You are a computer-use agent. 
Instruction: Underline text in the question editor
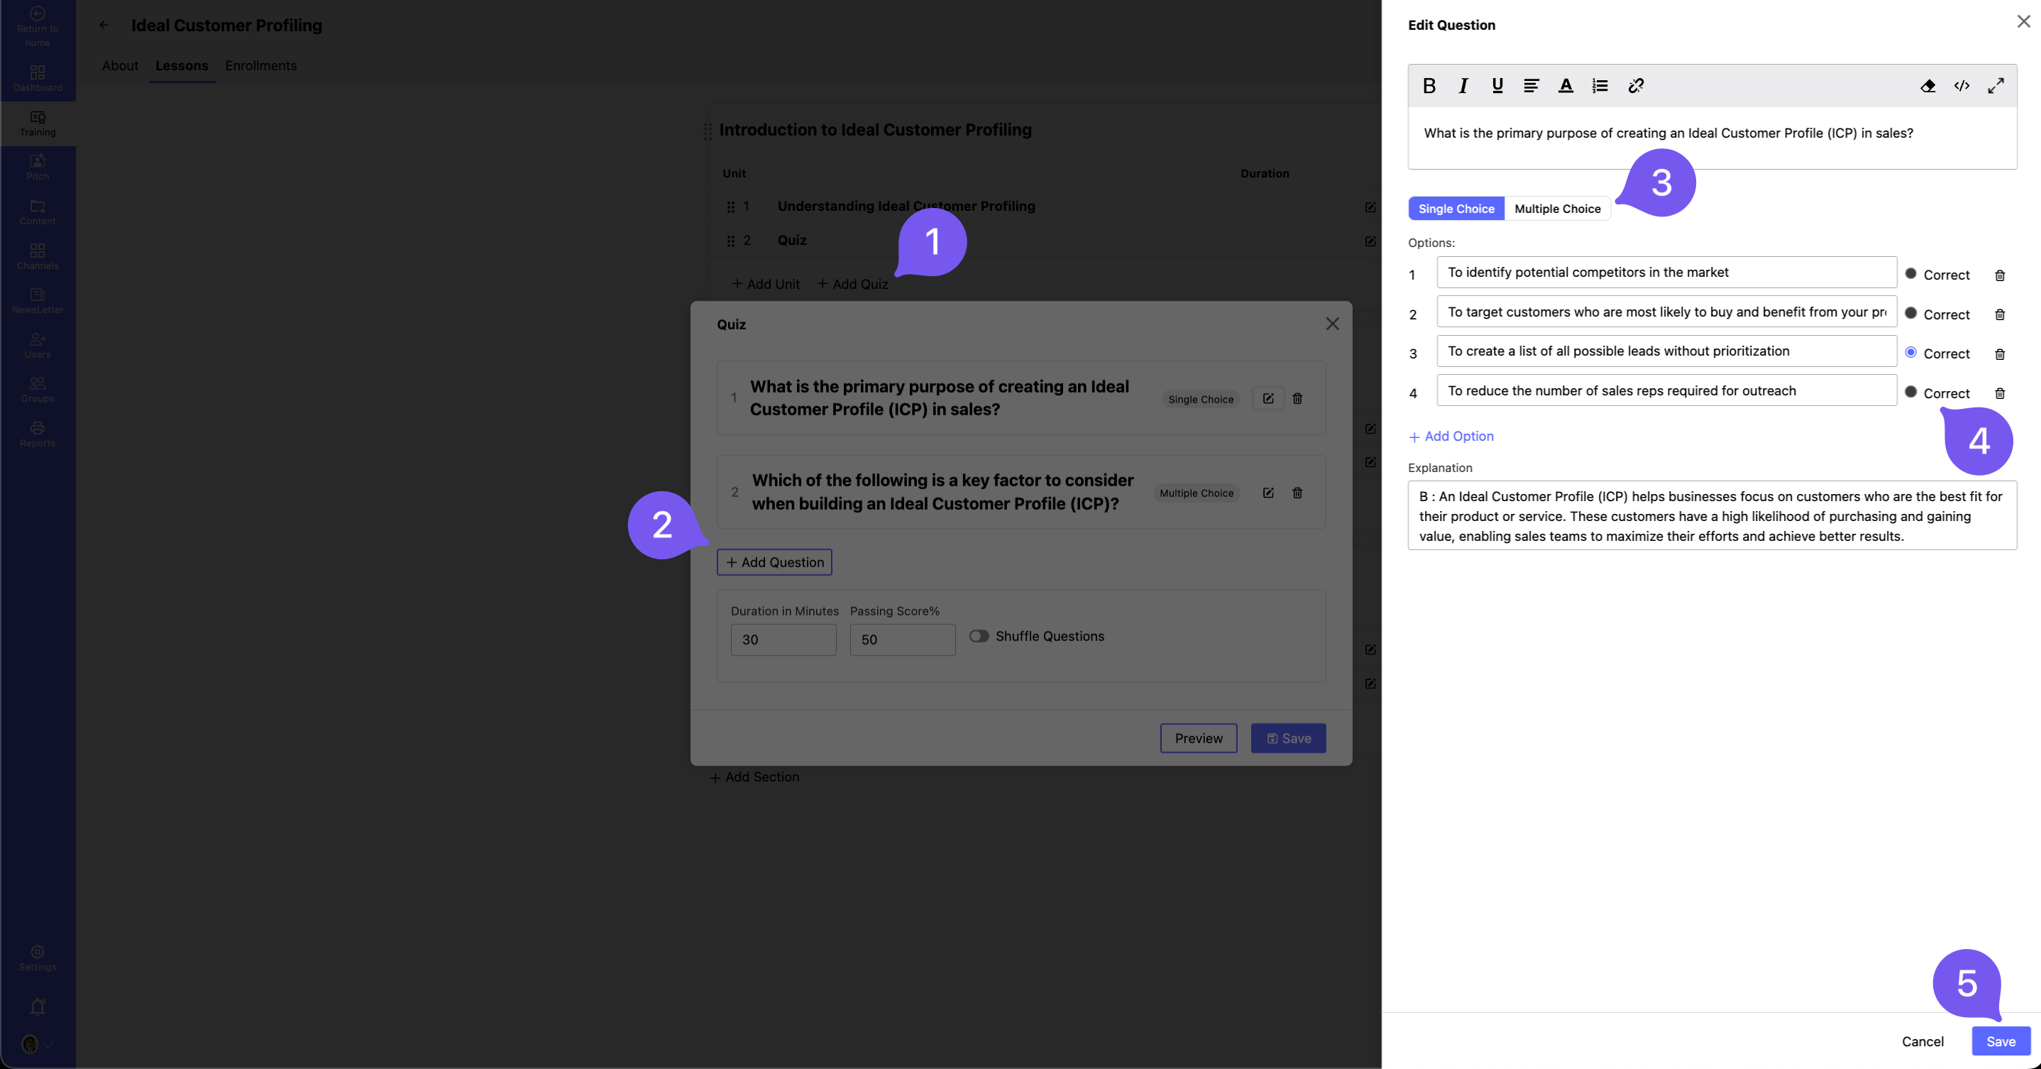1497,86
